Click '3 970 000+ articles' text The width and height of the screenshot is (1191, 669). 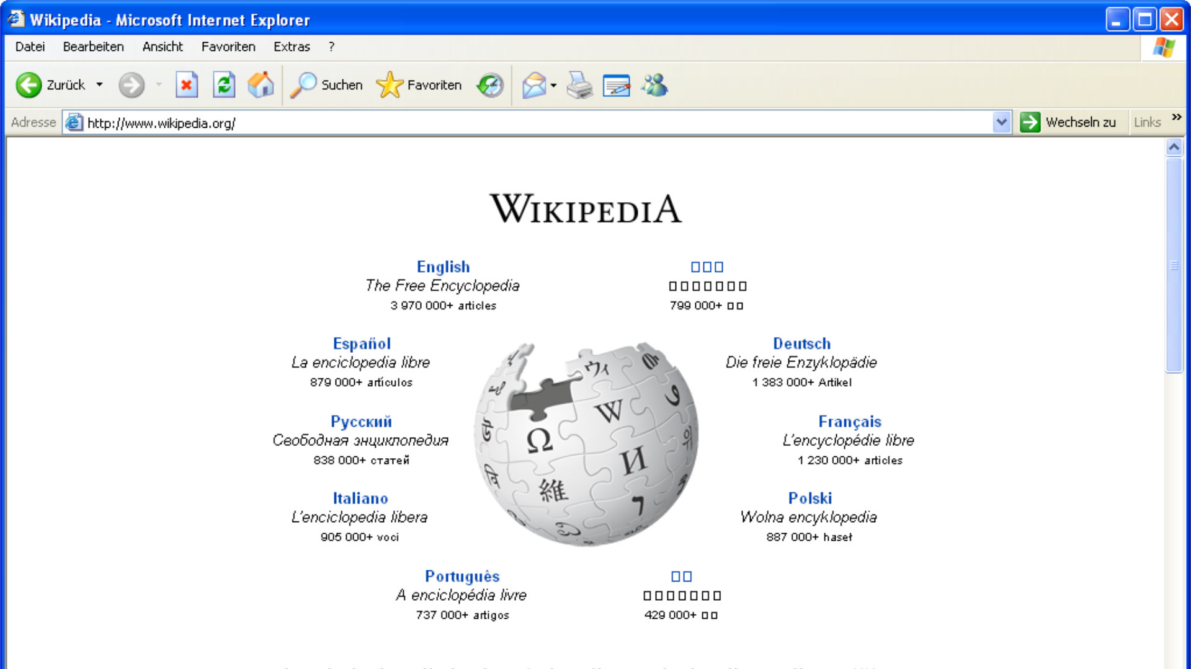click(x=443, y=306)
